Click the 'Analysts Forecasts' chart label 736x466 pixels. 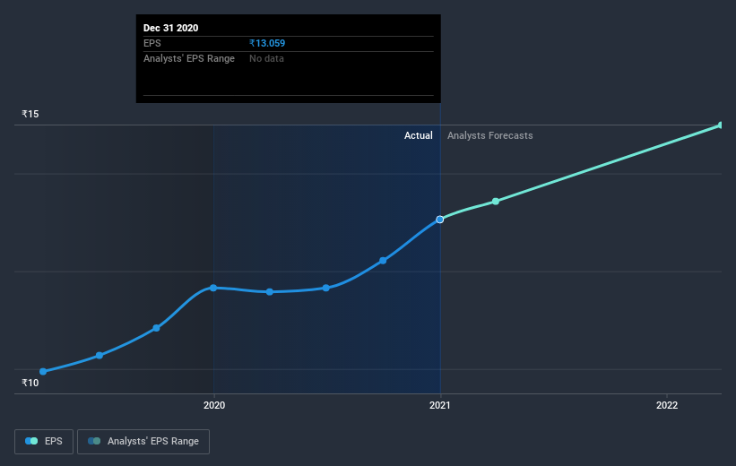[490, 135]
